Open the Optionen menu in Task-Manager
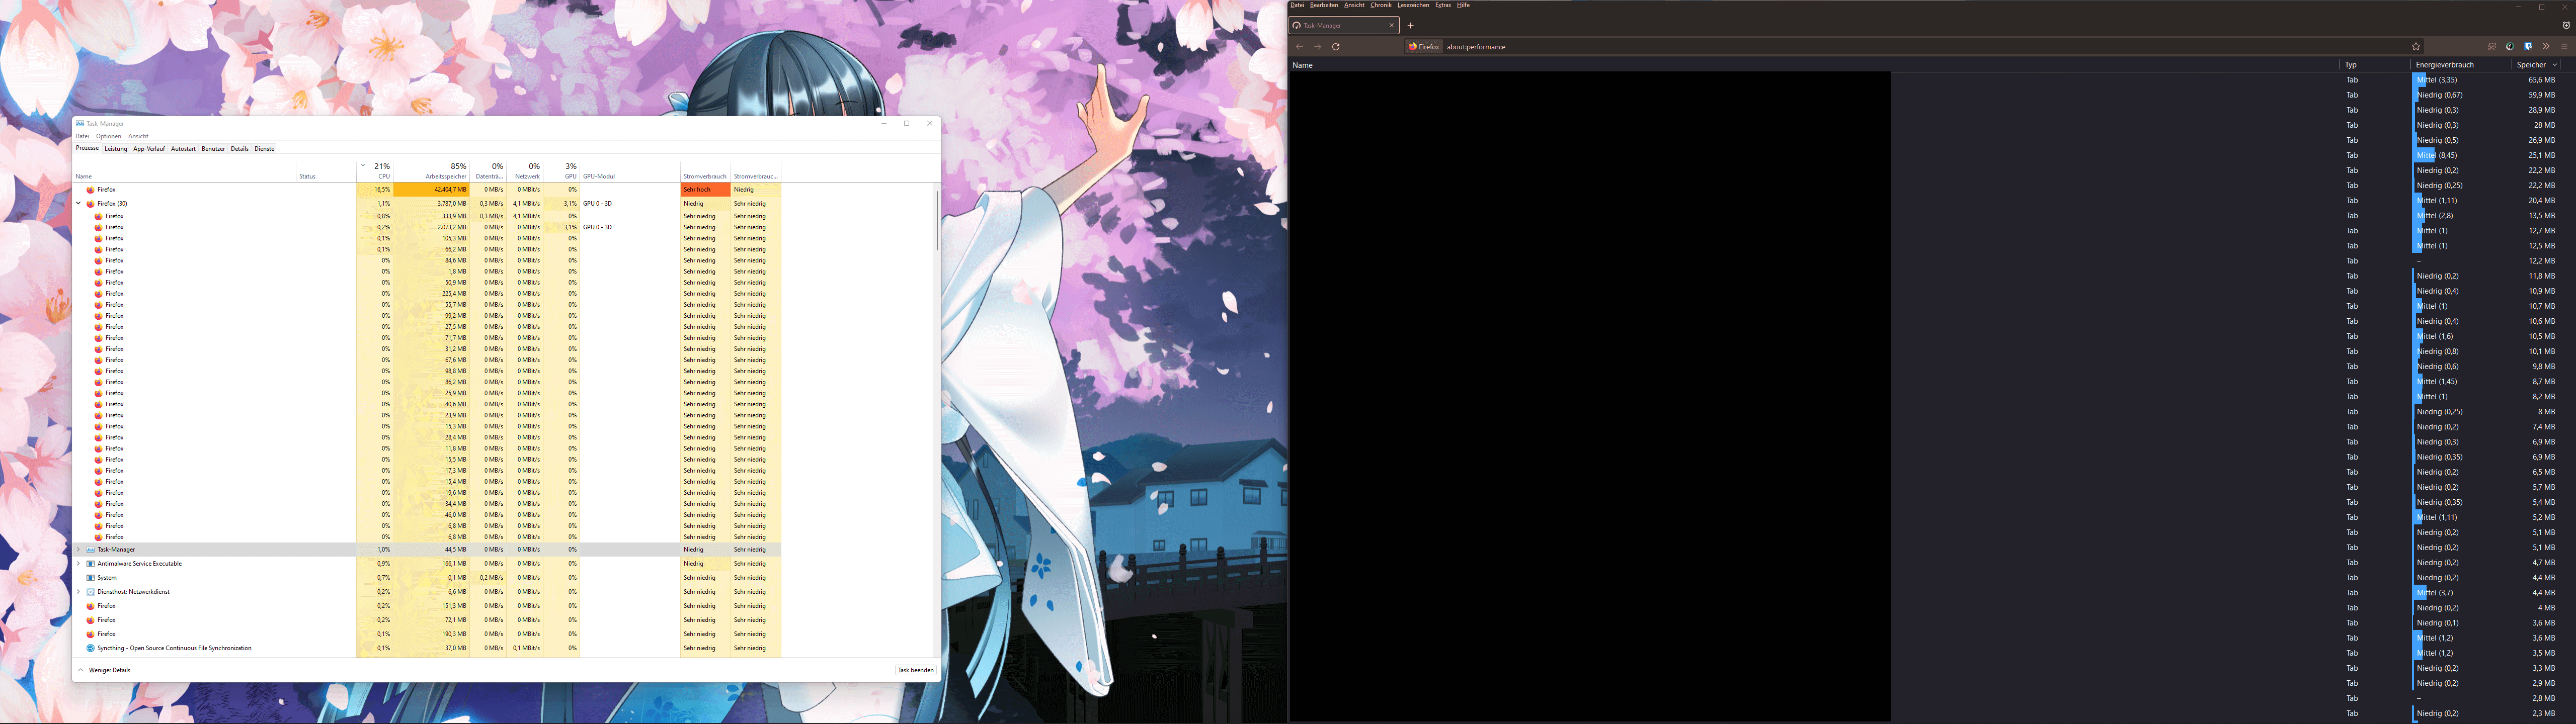The height and width of the screenshot is (724, 2576). click(108, 136)
